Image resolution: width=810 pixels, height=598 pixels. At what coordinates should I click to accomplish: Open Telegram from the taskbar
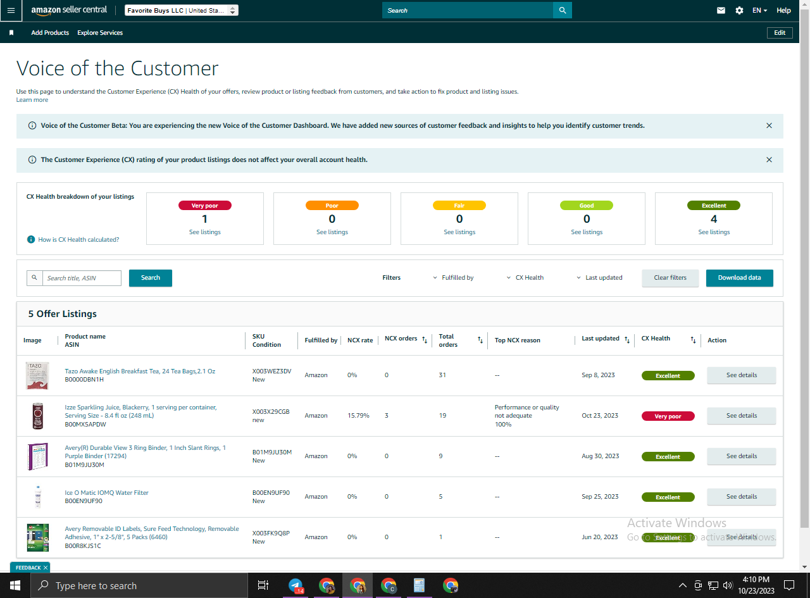click(x=296, y=585)
